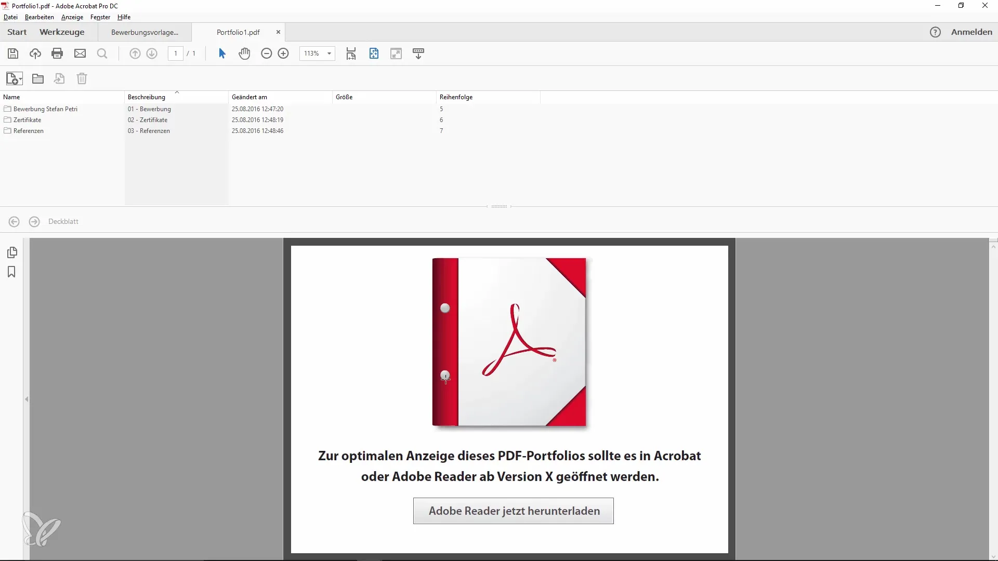This screenshot has width=998, height=561.
Task: Zoom in with the plus icon
Action: pyautogui.click(x=283, y=54)
